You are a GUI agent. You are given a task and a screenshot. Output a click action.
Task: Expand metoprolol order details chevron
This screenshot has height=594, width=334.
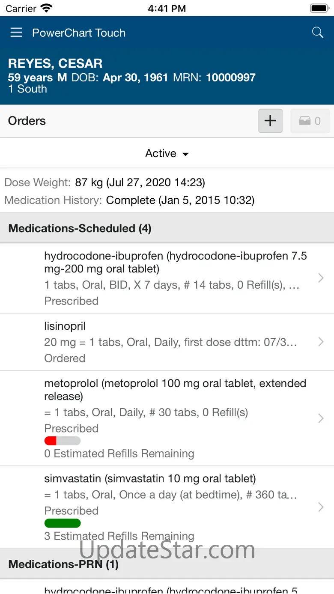(321, 418)
